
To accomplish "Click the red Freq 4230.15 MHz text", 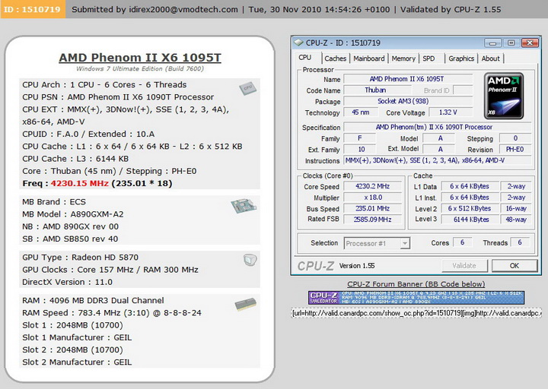I will 80,184.
